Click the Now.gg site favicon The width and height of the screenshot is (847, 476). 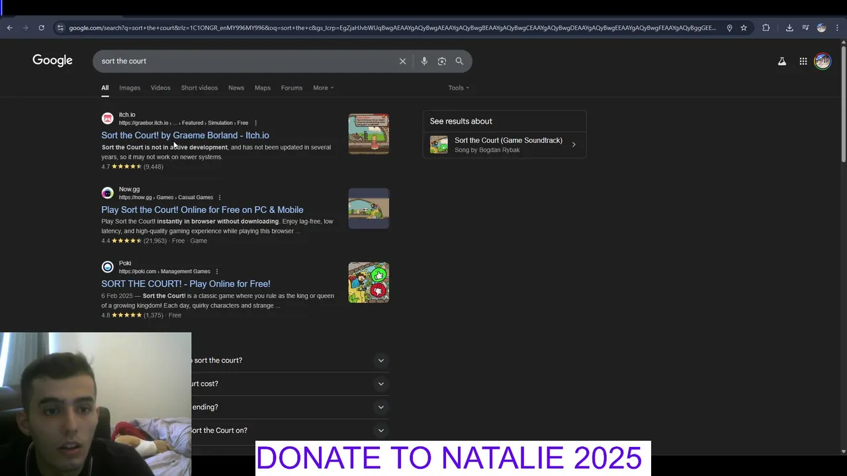coord(107,193)
